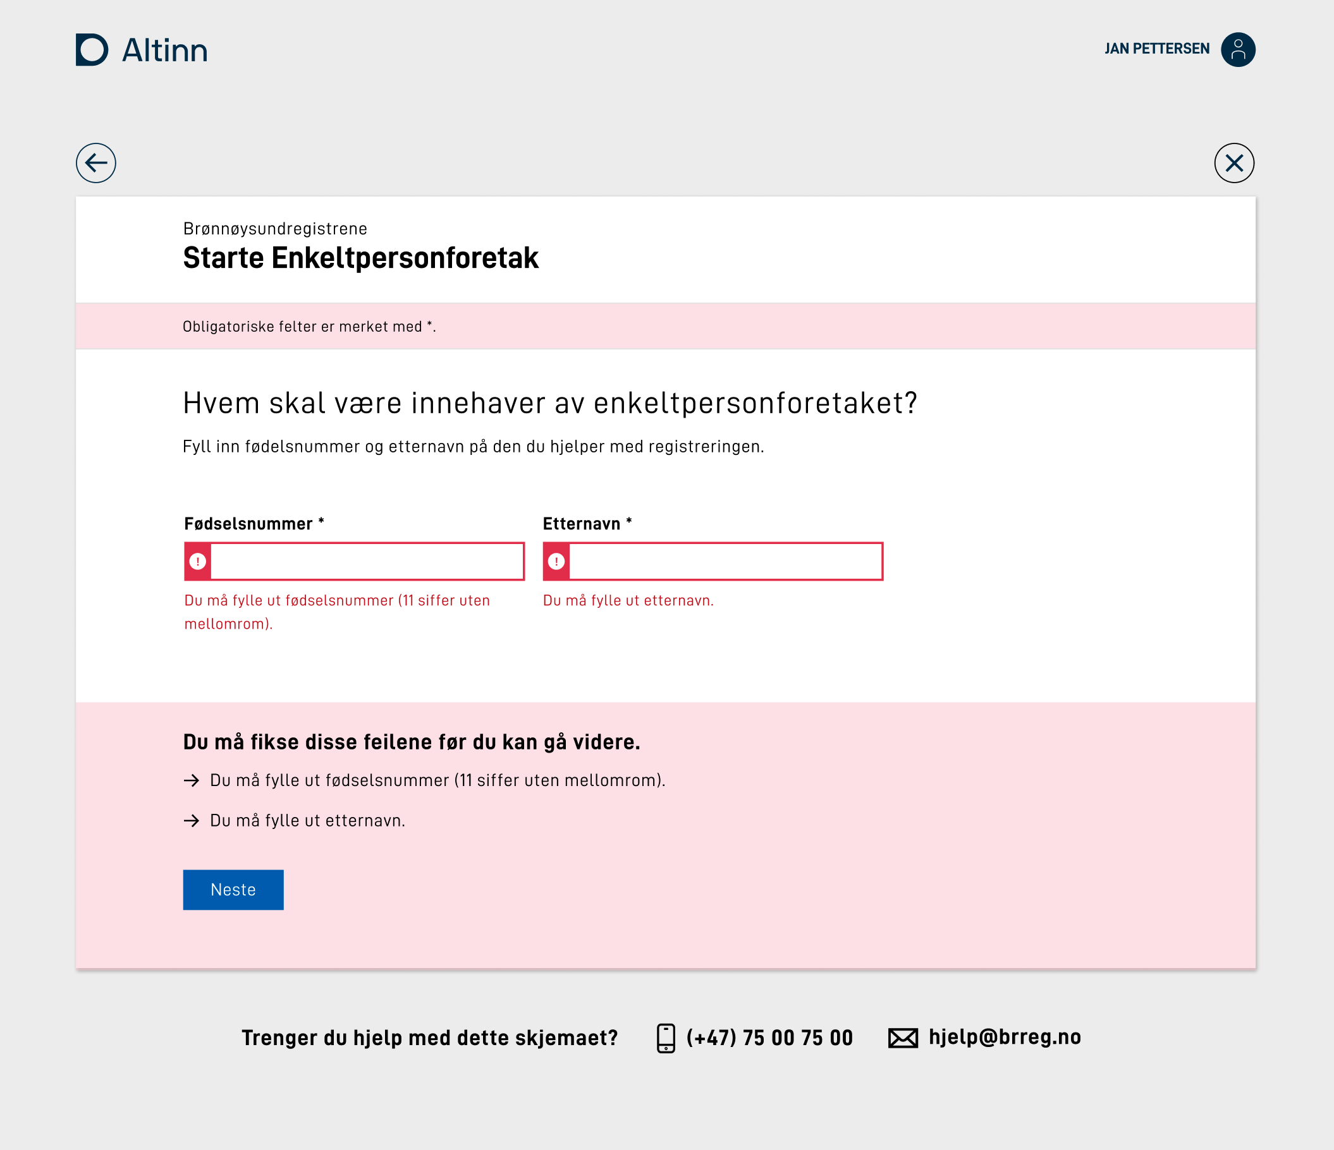Click the Starte Enkeltpersonforetak heading

pos(360,258)
